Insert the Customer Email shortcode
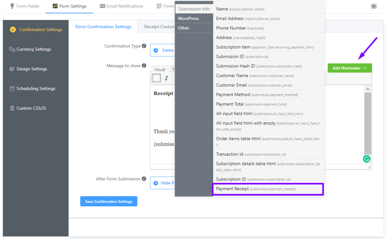The width and height of the screenshot is (387, 239). 269,85
